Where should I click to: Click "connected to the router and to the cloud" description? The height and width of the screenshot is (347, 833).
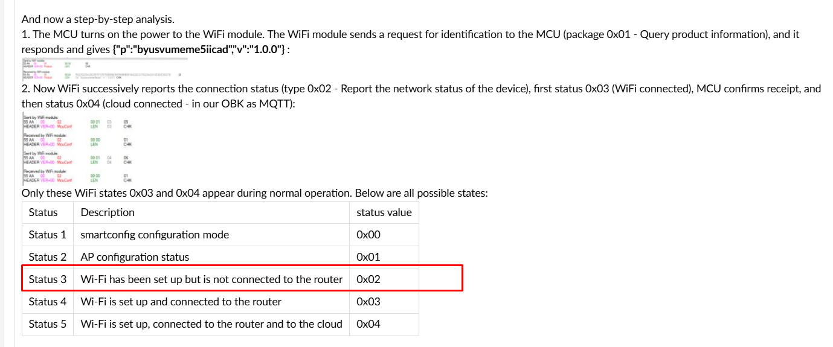click(x=211, y=324)
